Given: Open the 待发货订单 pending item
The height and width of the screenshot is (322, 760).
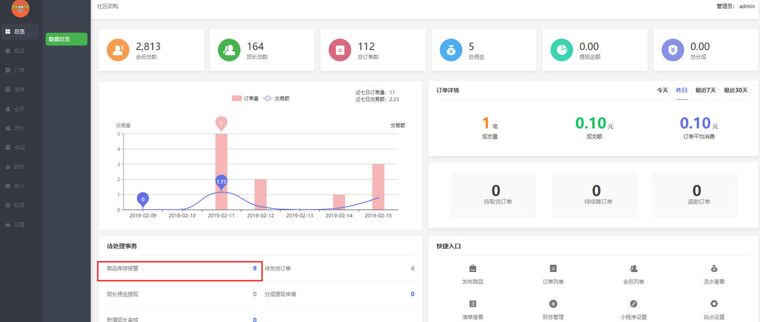Looking at the screenshot, I should [339, 269].
